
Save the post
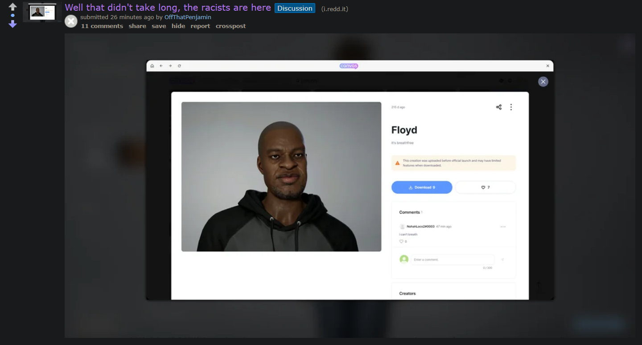tap(159, 26)
